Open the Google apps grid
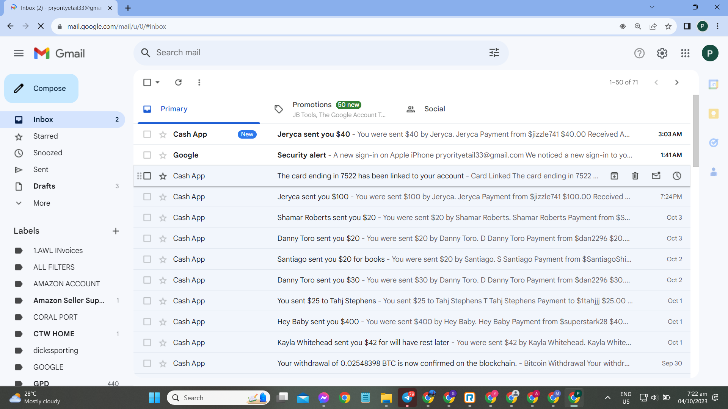728x409 pixels. click(x=685, y=53)
